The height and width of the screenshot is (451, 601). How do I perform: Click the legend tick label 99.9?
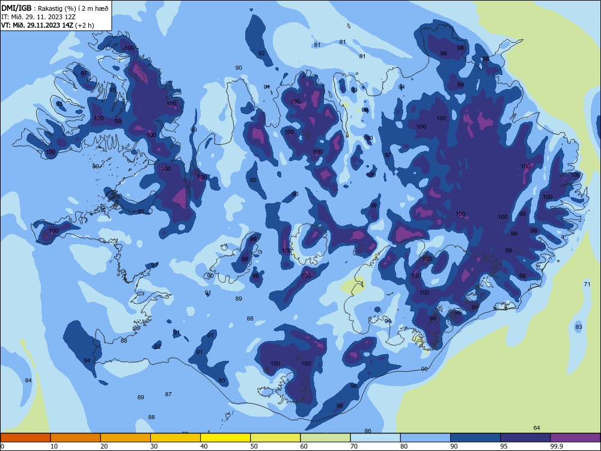click(556, 446)
